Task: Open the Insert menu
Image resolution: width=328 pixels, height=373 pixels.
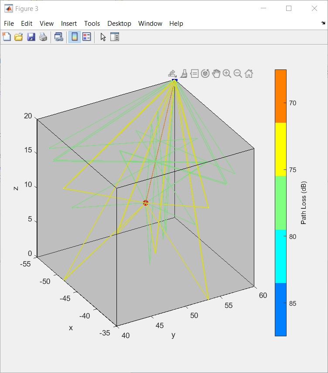Action: tap(69, 24)
